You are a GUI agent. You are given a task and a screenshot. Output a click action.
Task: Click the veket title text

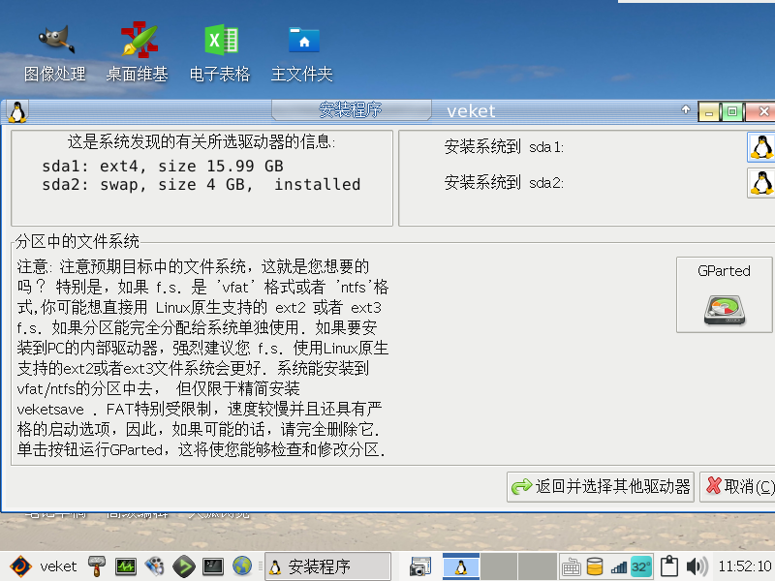pos(471,111)
